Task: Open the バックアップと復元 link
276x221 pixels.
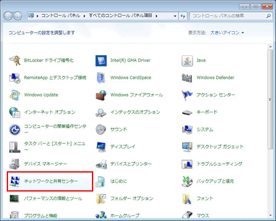Action: pos(215,181)
